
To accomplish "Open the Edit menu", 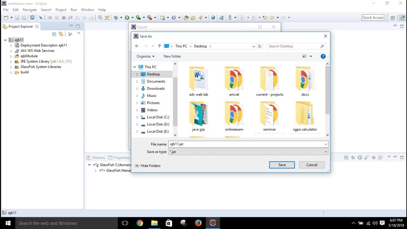I will pyautogui.click(x=16, y=10).
